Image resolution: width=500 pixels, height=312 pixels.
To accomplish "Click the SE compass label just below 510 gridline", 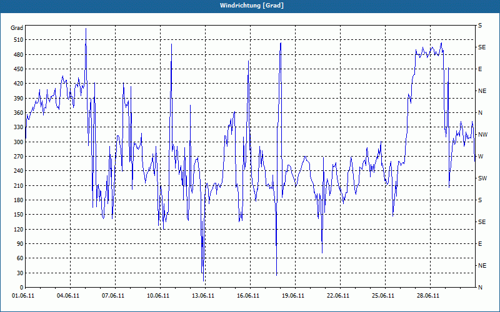I will click(482, 47).
